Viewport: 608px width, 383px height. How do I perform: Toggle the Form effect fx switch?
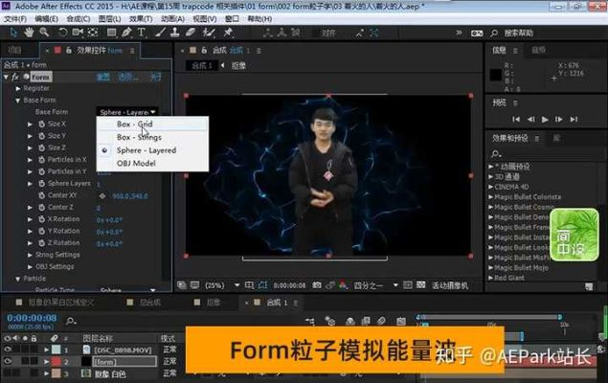(16, 77)
